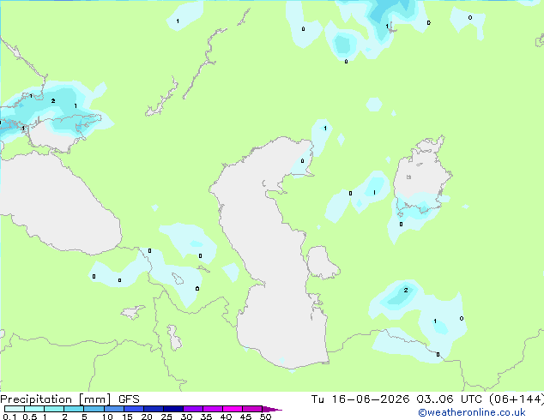Select the '25' legend scale label
The width and height of the screenshot is (544, 420).
click(x=166, y=417)
